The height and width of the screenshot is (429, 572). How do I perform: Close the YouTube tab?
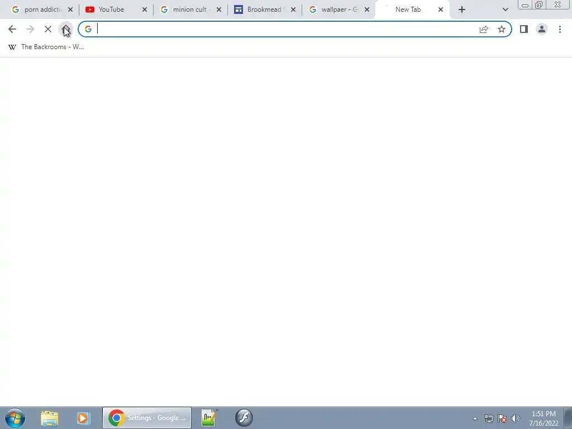(145, 10)
